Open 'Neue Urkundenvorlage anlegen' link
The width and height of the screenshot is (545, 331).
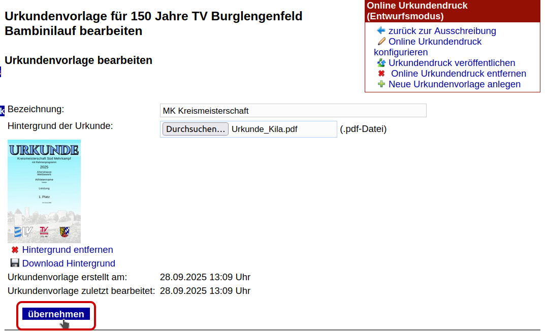click(454, 84)
